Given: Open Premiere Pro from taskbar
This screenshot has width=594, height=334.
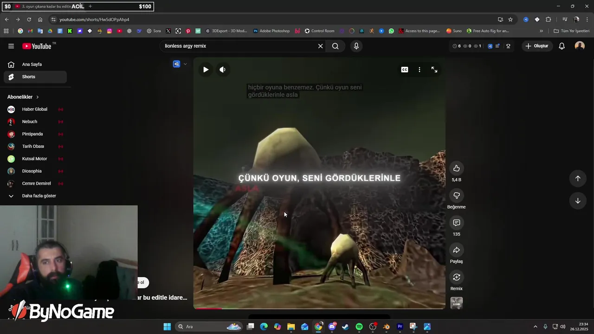Looking at the screenshot, I should coord(400,327).
